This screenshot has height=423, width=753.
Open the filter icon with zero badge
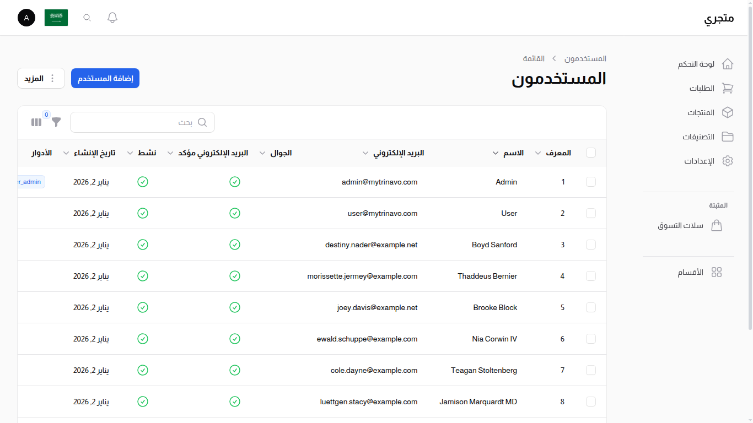[x=56, y=122]
